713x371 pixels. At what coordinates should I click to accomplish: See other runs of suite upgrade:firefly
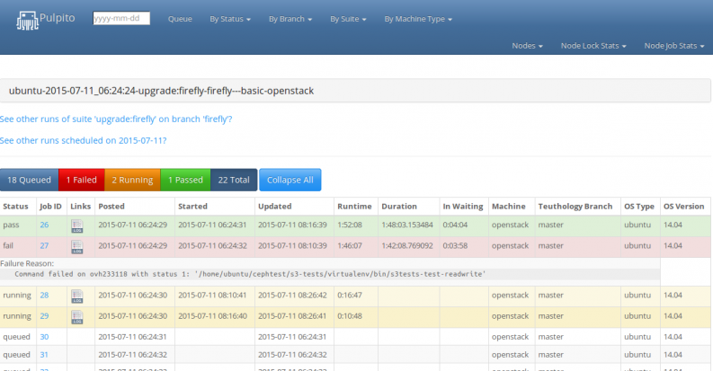pos(116,119)
